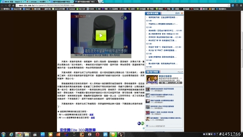Image resolution: width=243 pixels, height=137 pixels.
Task: Switch to the third browser tab
Action: pyautogui.click(x=62, y=2)
